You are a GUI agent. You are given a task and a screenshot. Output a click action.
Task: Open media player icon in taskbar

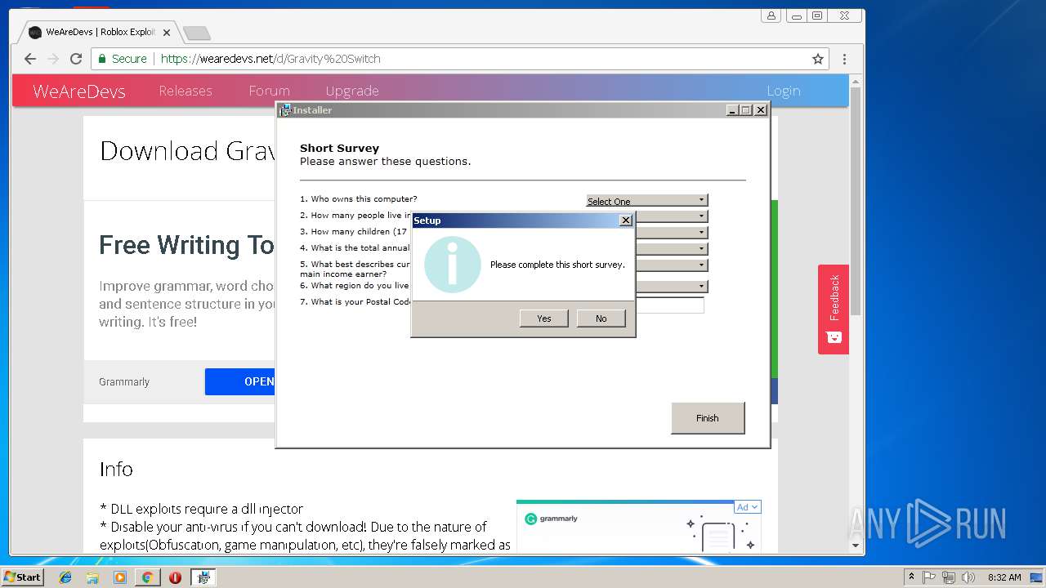click(120, 577)
